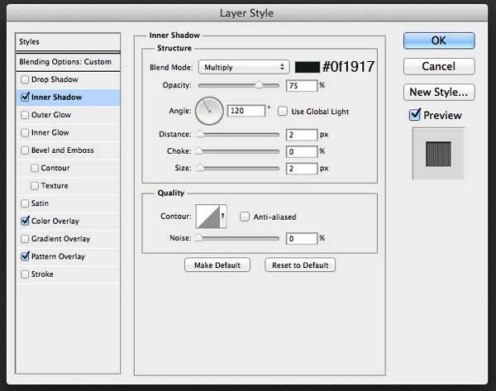Enable the Inner Glow checkbox
Image resolution: width=496 pixels, height=391 pixels.
pyautogui.click(x=25, y=132)
